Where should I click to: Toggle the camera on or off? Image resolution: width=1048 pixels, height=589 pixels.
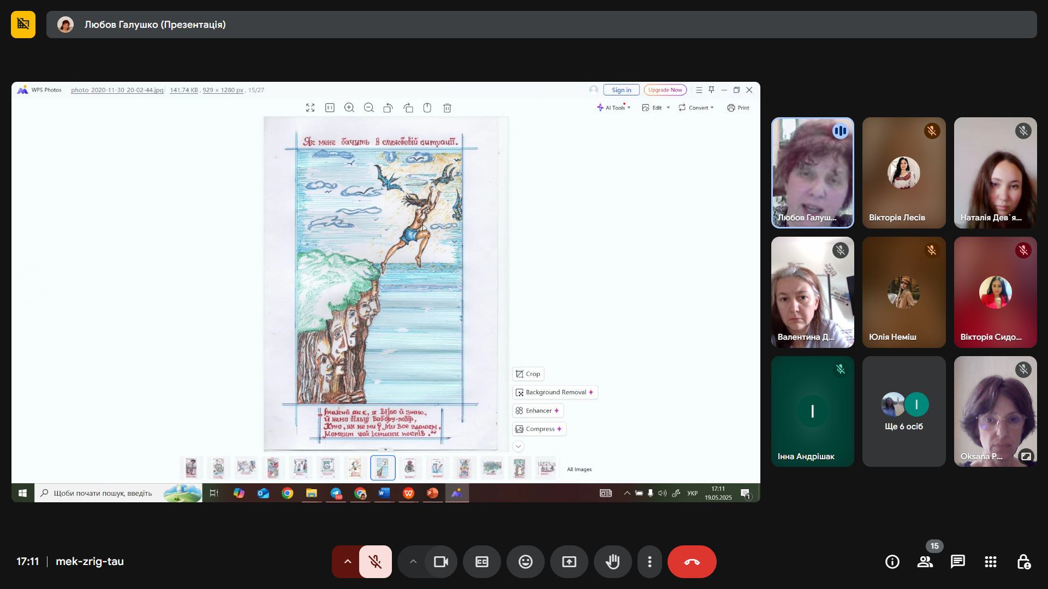[440, 562]
